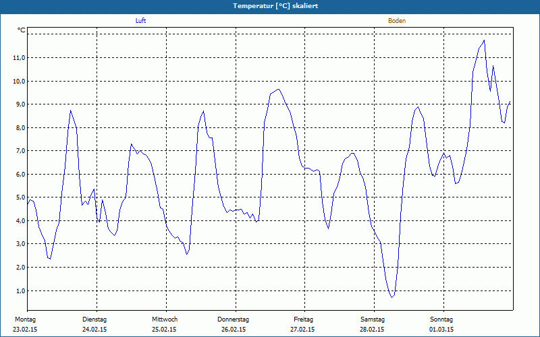The height and width of the screenshot is (337, 540).
Task: Click the 'Dienstag' day label
Action: click(94, 319)
